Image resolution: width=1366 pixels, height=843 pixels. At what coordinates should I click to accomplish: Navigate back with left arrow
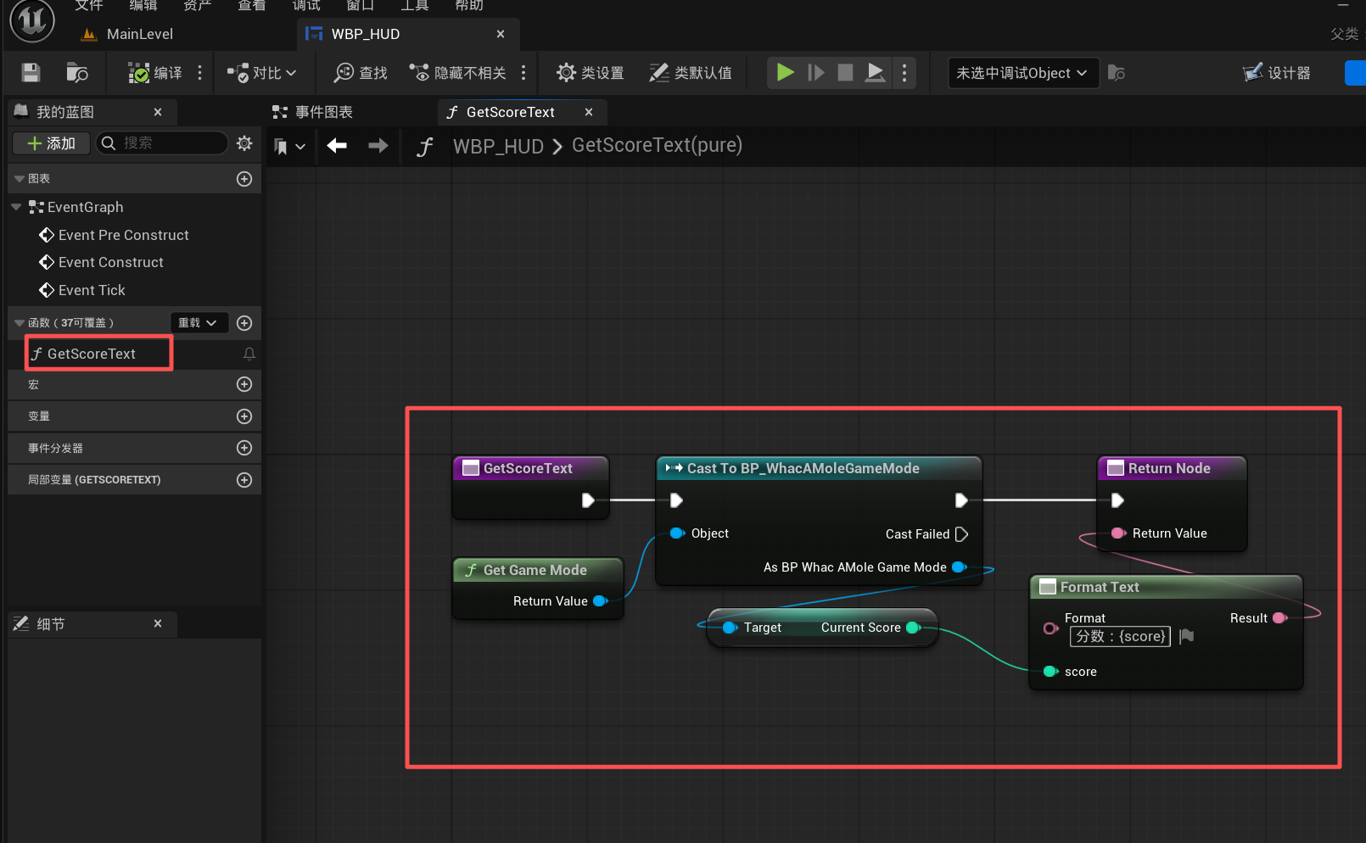pyautogui.click(x=337, y=146)
